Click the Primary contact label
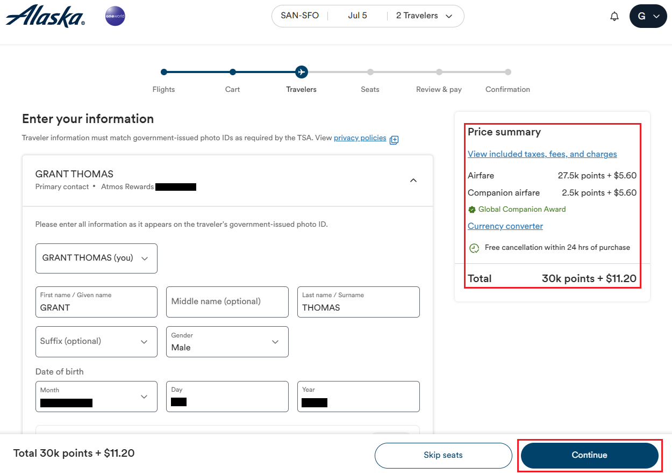The image size is (672, 475). [x=62, y=187]
